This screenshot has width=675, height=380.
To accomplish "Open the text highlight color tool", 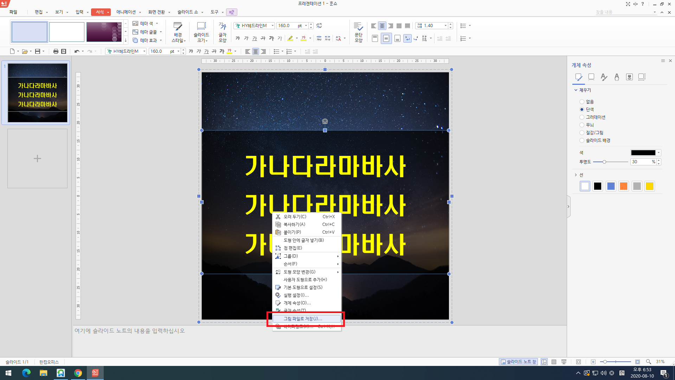I will point(290,38).
